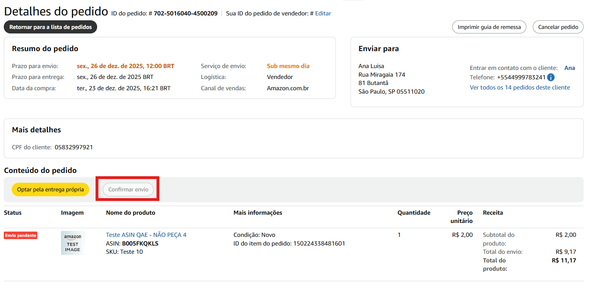Image resolution: width=590 pixels, height=288 pixels.
Task: Click the phone number info icon
Action: click(x=550, y=77)
